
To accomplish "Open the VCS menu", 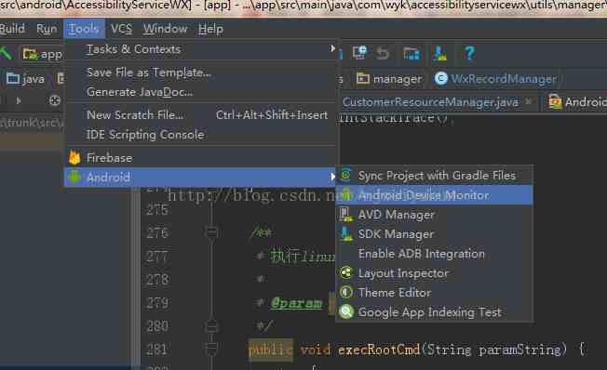I will click(x=121, y=29).
